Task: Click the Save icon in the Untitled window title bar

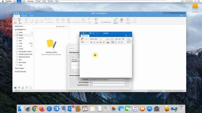Action: point(90,33)
